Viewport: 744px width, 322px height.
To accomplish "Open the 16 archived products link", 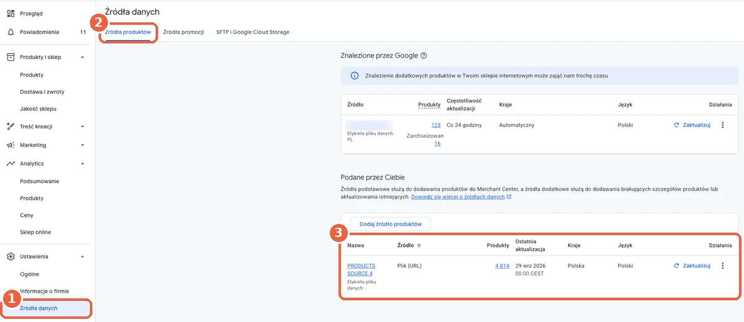I will [437, 143].
